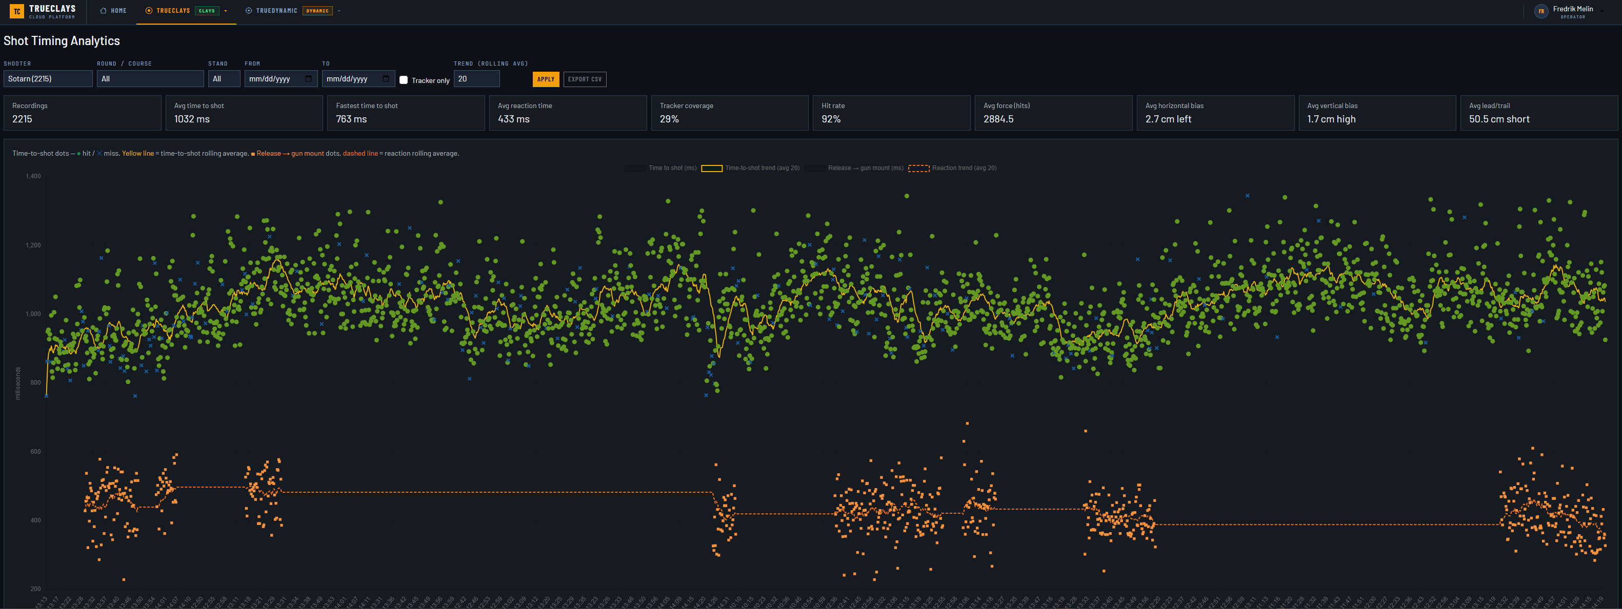Click the Shot Timing Analytics heading
The width and height of the screenshot is (1622, 609).
coord(62,41)
